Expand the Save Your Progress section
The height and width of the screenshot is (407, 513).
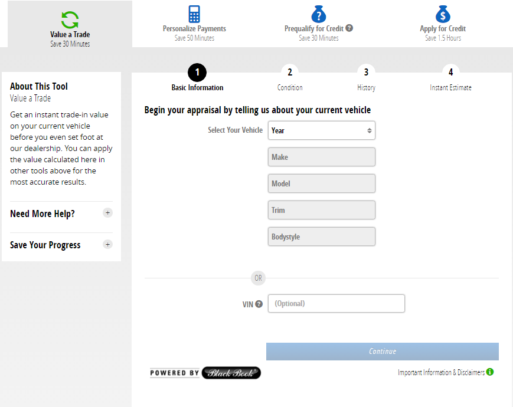[107, 244]
